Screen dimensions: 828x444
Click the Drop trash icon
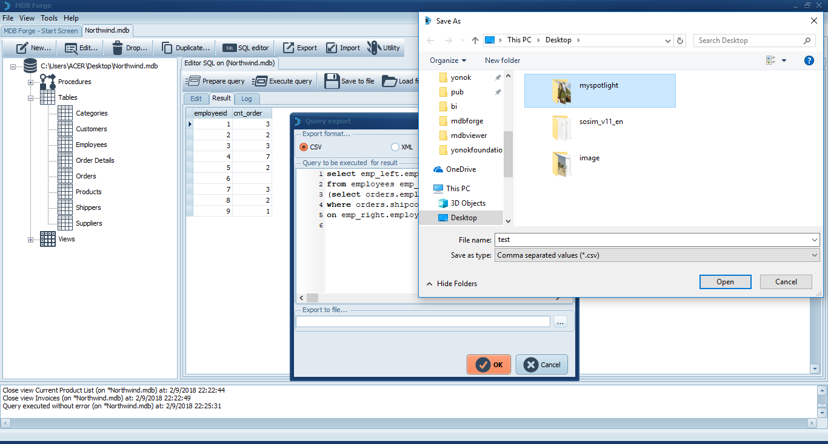coord(118,48)
